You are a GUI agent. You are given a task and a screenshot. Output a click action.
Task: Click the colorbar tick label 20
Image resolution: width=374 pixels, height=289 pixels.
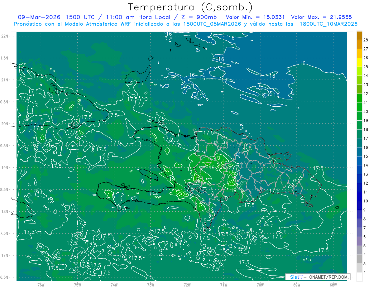(x=366, y=112)
